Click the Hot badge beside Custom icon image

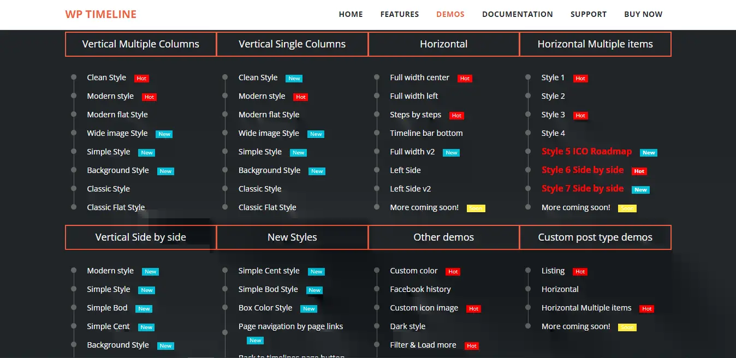[x=473, y=309]
